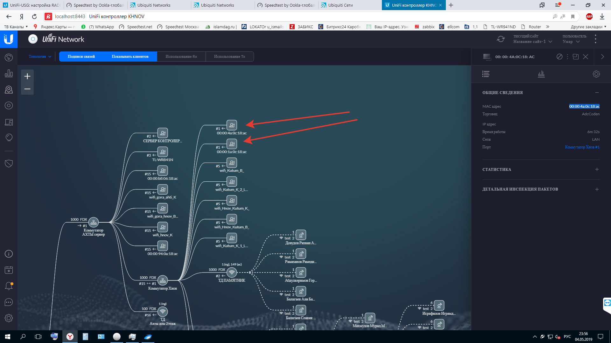This screenshot has width=611, height=343.
Task: Open the info circle sidebar icon
Action: pyautogui.click(x=9, y=254)
